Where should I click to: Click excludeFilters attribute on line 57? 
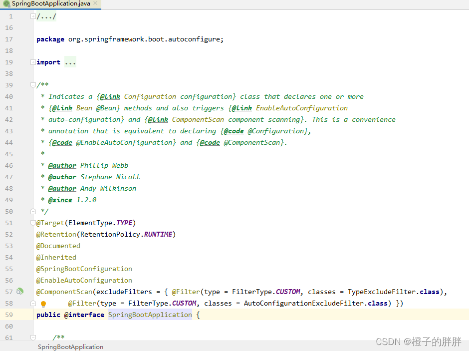coord(124,292)
